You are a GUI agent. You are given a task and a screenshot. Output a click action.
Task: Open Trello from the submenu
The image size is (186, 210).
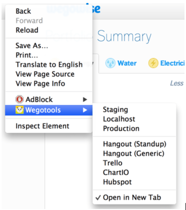[112, 163]
